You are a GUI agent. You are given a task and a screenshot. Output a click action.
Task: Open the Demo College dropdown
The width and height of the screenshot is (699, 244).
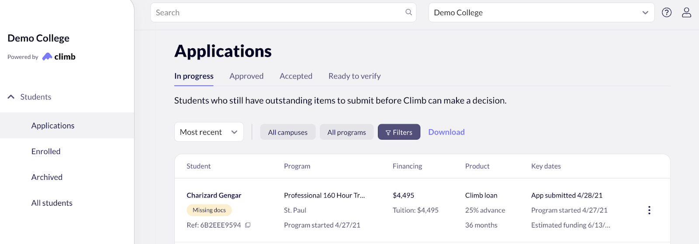(x=541, y=13)
